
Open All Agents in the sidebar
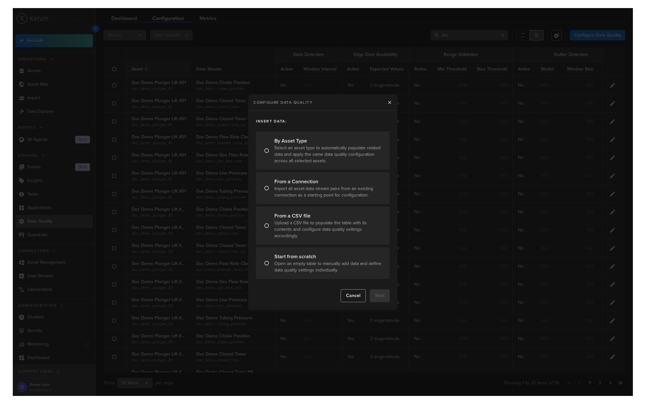54,139
